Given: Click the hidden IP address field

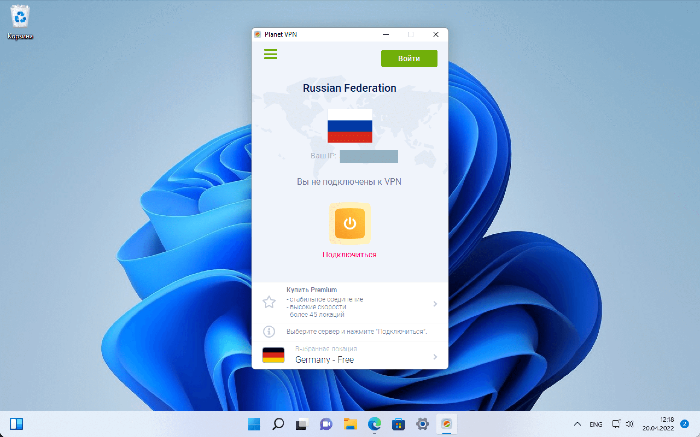Looking at the screenshot, I should coord(369,156).
